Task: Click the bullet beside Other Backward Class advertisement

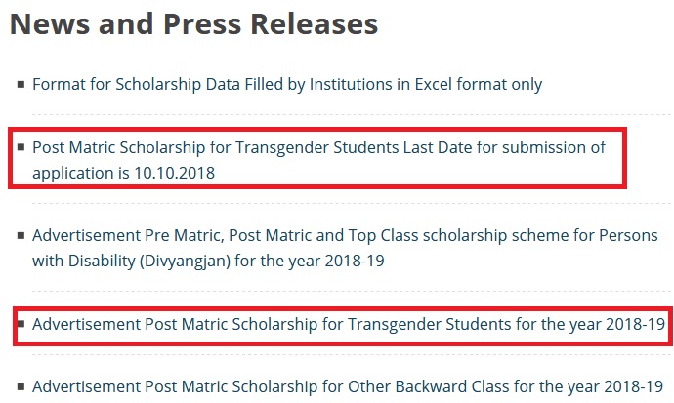Action: click(x=21, y=386)
